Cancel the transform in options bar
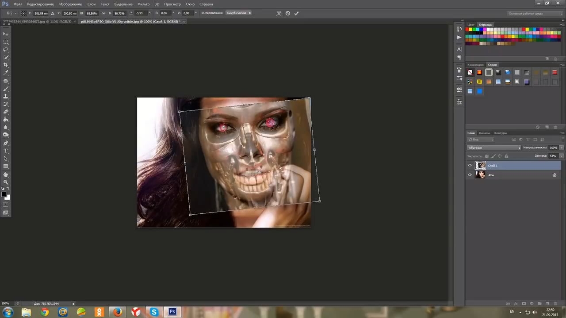The width and height of the screenshot is (566, 318). [288, 13]
